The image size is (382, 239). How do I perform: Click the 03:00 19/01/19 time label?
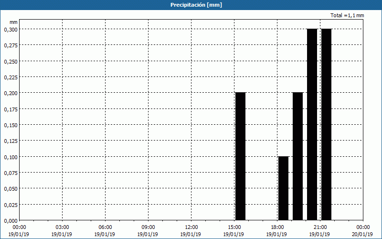pyautogui.click(x=62, y=231)
